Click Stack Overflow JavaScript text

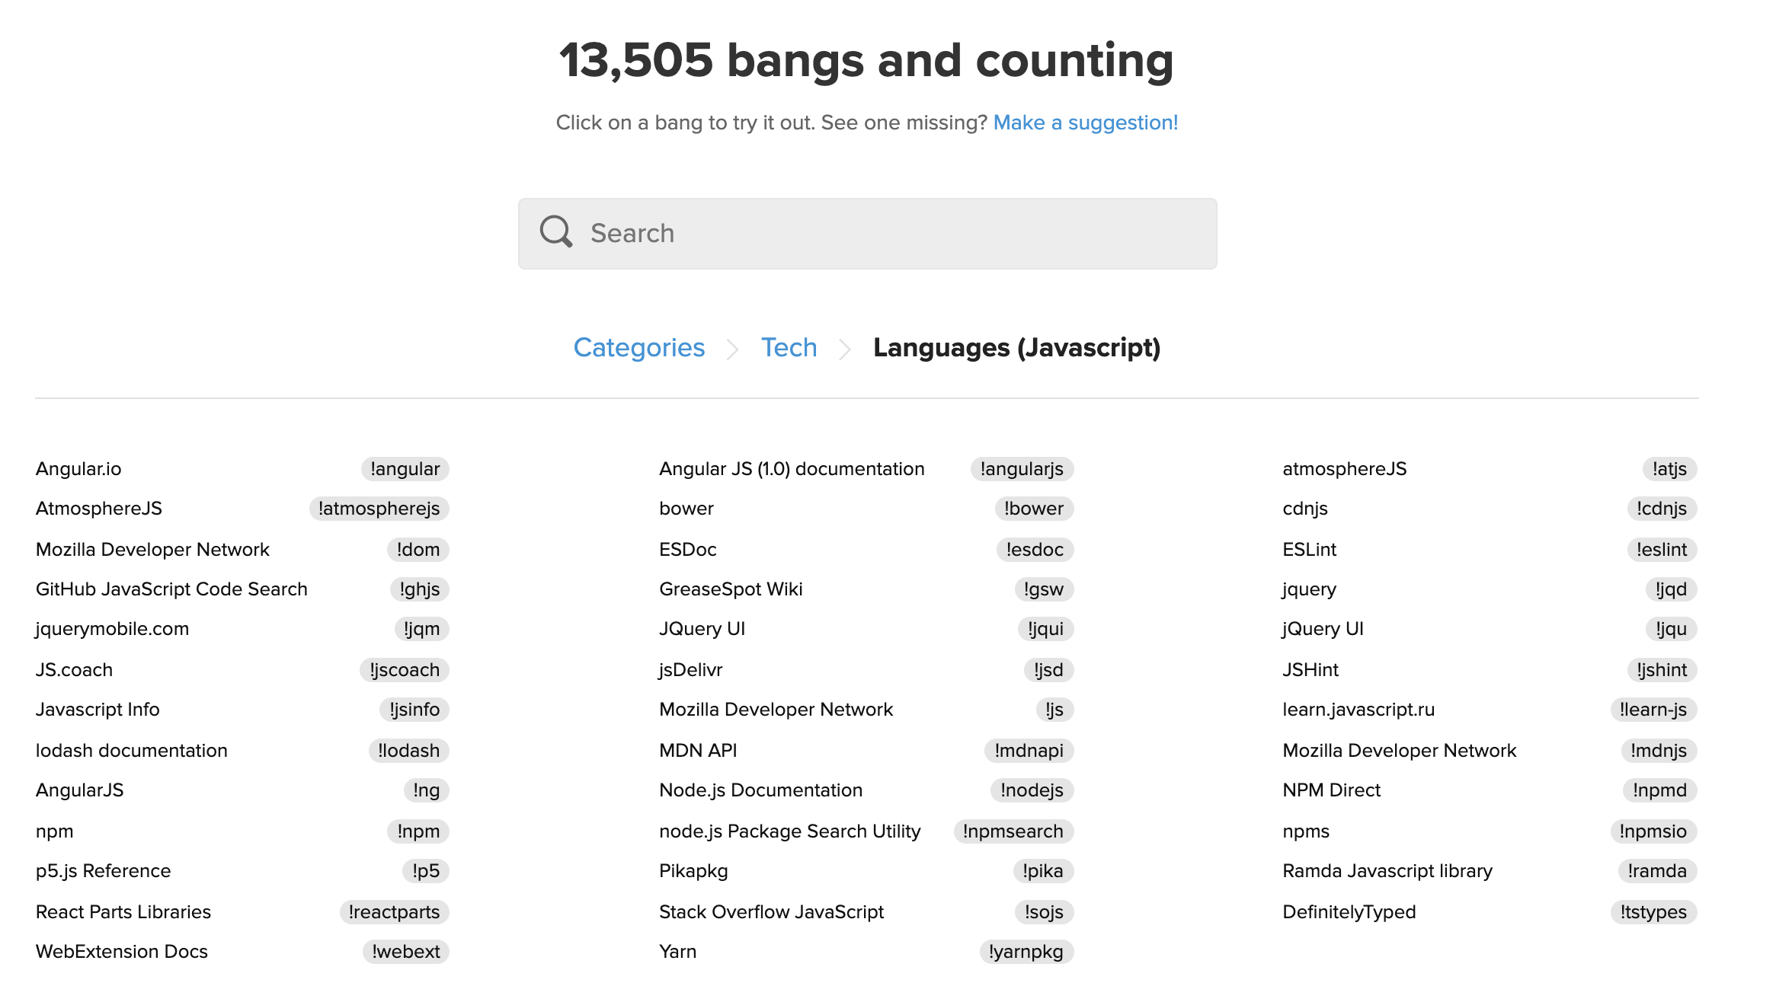pyautogui.click(x=771, y=912)
